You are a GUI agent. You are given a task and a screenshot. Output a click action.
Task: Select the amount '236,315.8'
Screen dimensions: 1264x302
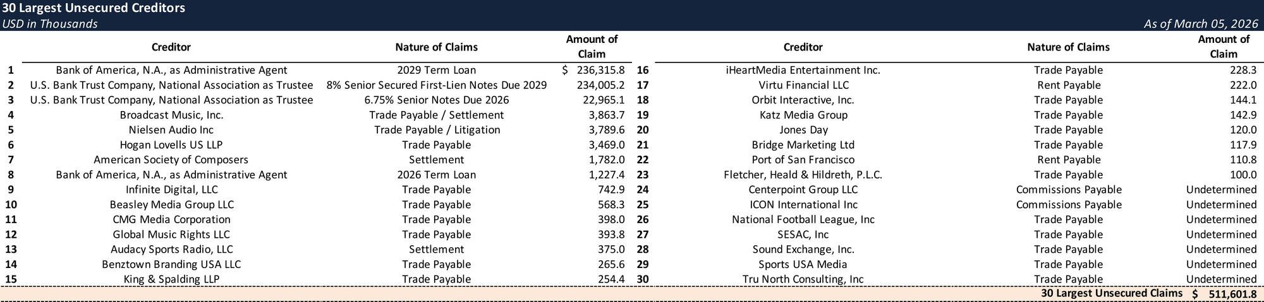(x=600, y=70)
